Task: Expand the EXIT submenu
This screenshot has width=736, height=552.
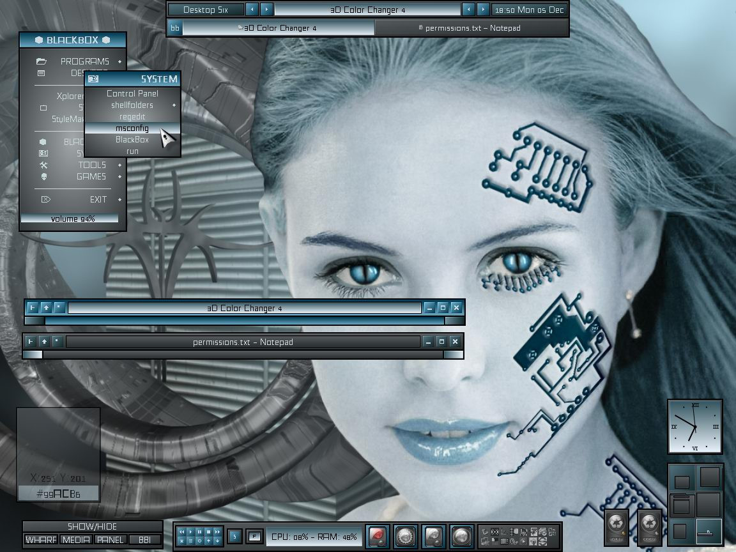Action: pyautogui.click(x=73, y=199)
